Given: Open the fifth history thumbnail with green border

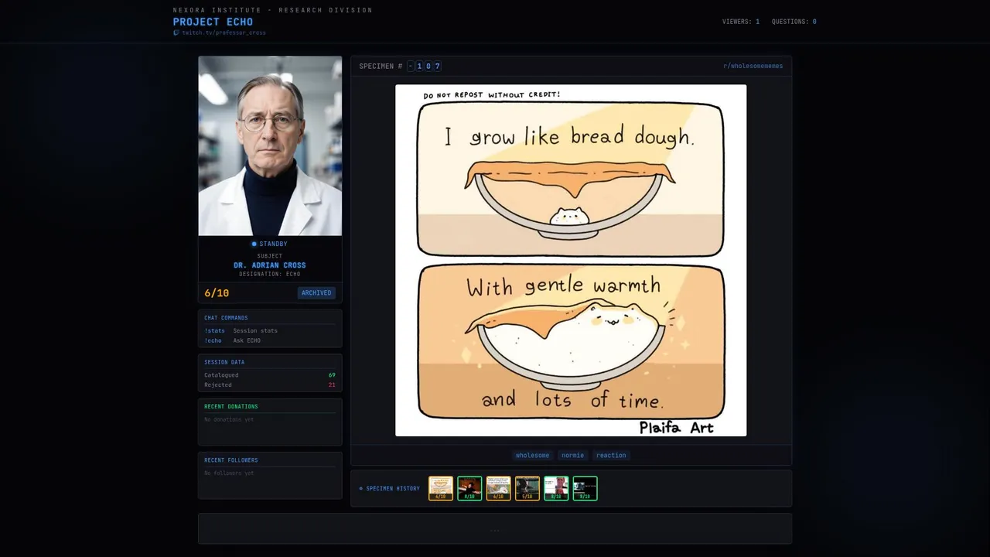Looking at the screenshot, I should pos(556,488).
